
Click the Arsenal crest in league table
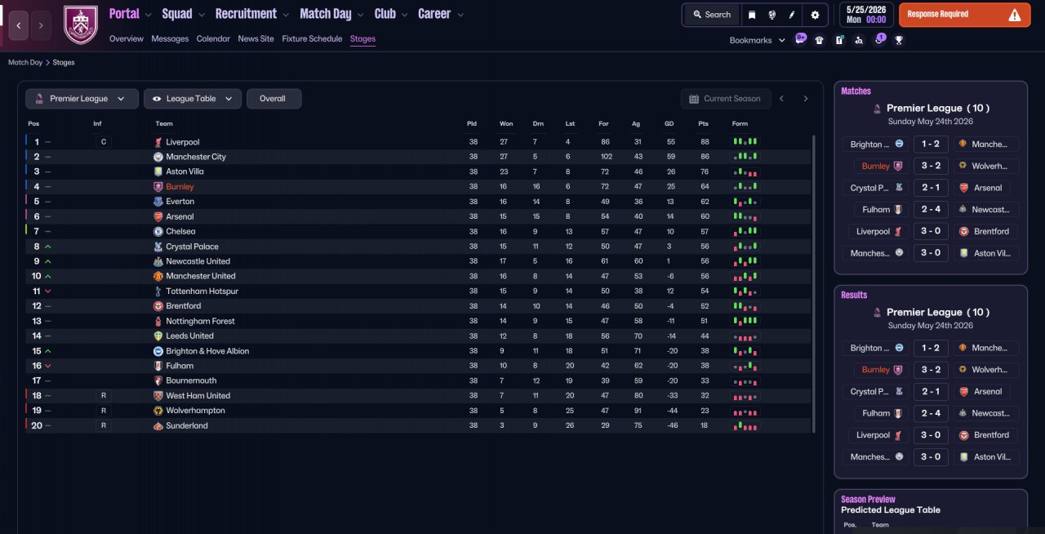tap(158, 216)
